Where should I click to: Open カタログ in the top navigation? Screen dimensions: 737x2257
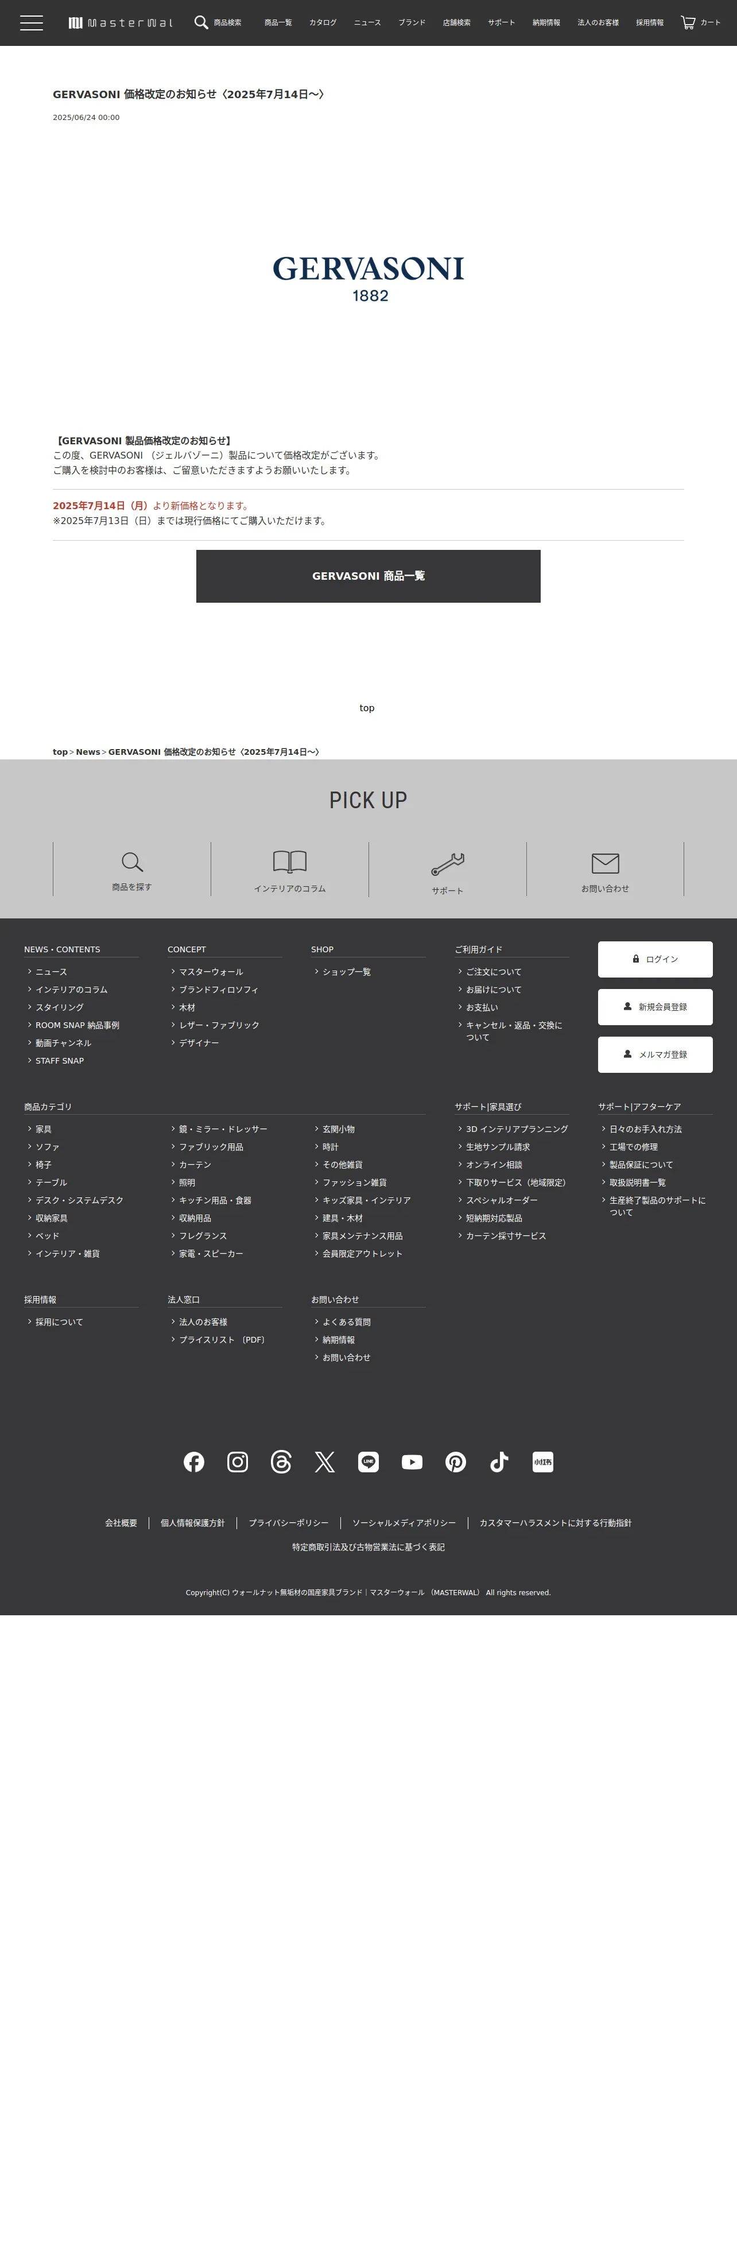323,23
